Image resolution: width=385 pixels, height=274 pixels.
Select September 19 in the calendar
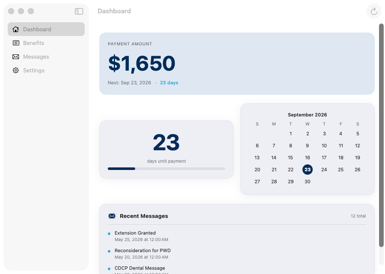(358, 158)
